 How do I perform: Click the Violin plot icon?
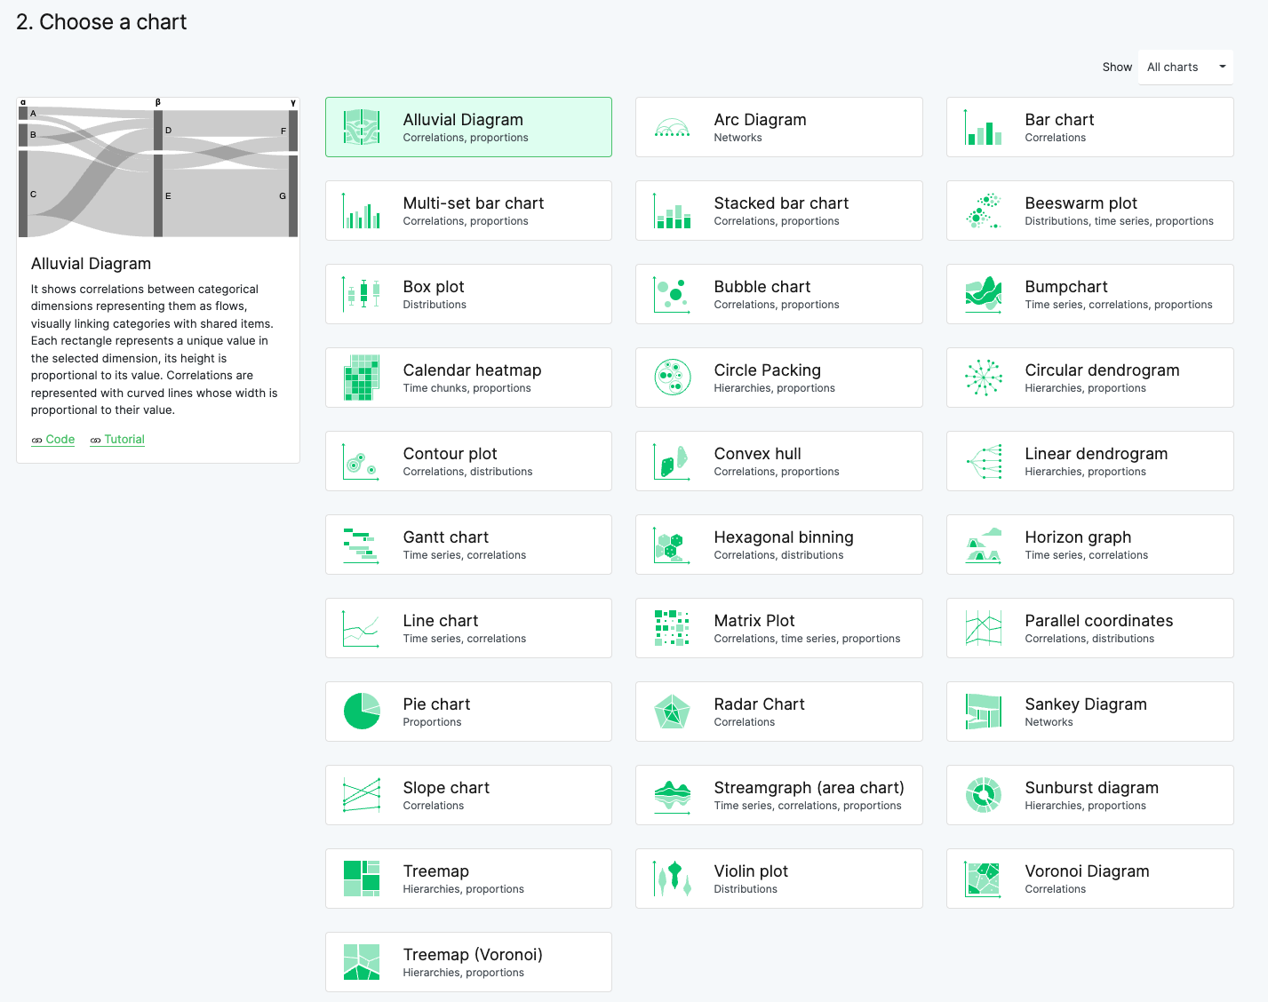pos(672,879)
